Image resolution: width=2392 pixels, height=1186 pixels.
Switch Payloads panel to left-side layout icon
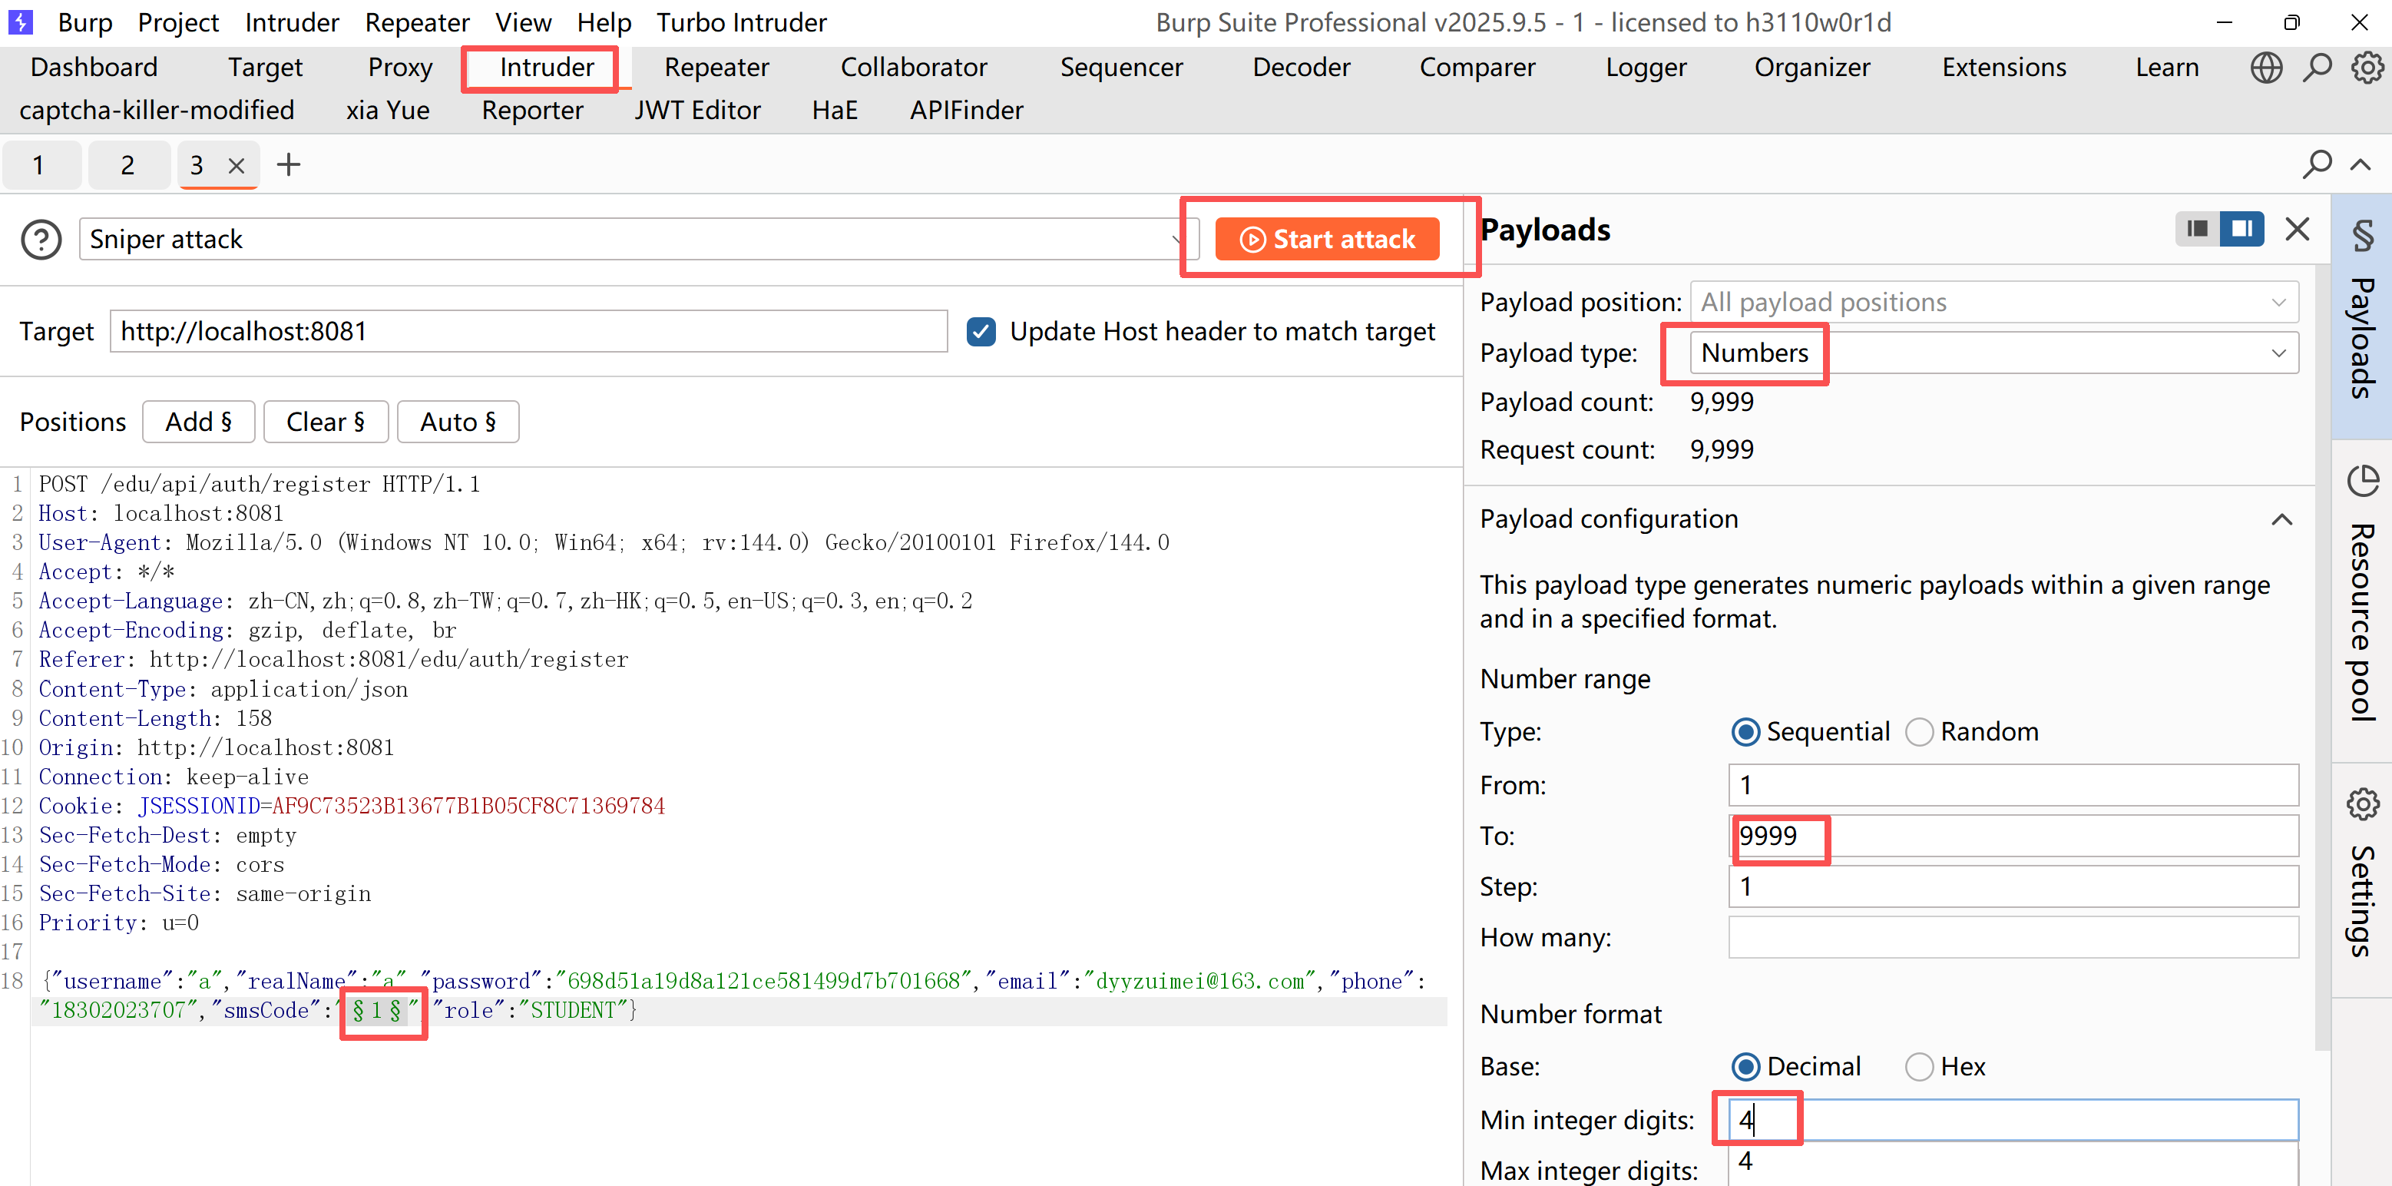click(x=2196, y=228)
